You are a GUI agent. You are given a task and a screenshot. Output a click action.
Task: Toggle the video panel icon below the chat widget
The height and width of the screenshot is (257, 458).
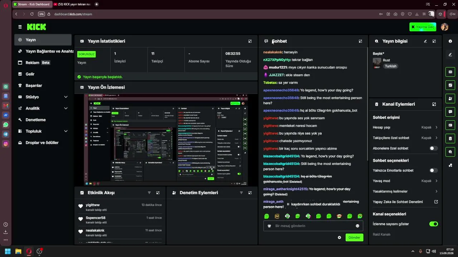pyautogui.click(x=450, y=125)
